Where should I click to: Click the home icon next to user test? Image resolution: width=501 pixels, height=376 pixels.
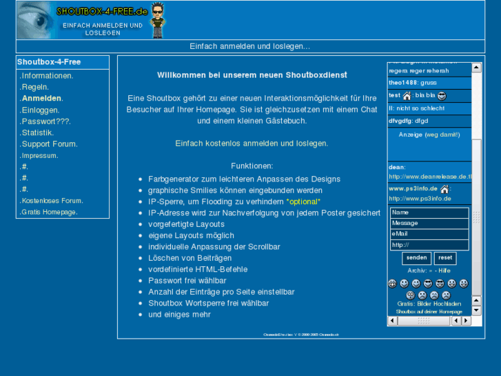(x=407, y=96)
